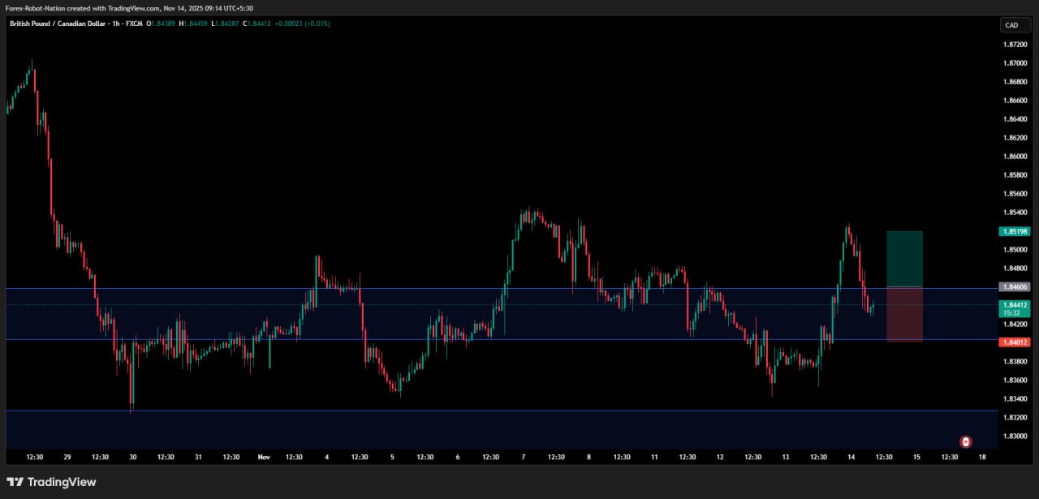Click the 1.87000 level on price scale

(1015, 63)
